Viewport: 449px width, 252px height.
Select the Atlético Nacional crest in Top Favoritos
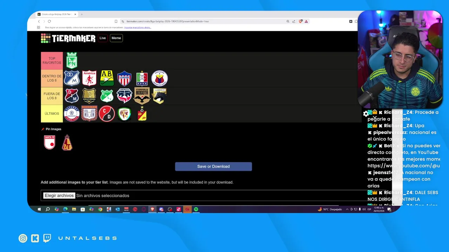pos(72,61)
